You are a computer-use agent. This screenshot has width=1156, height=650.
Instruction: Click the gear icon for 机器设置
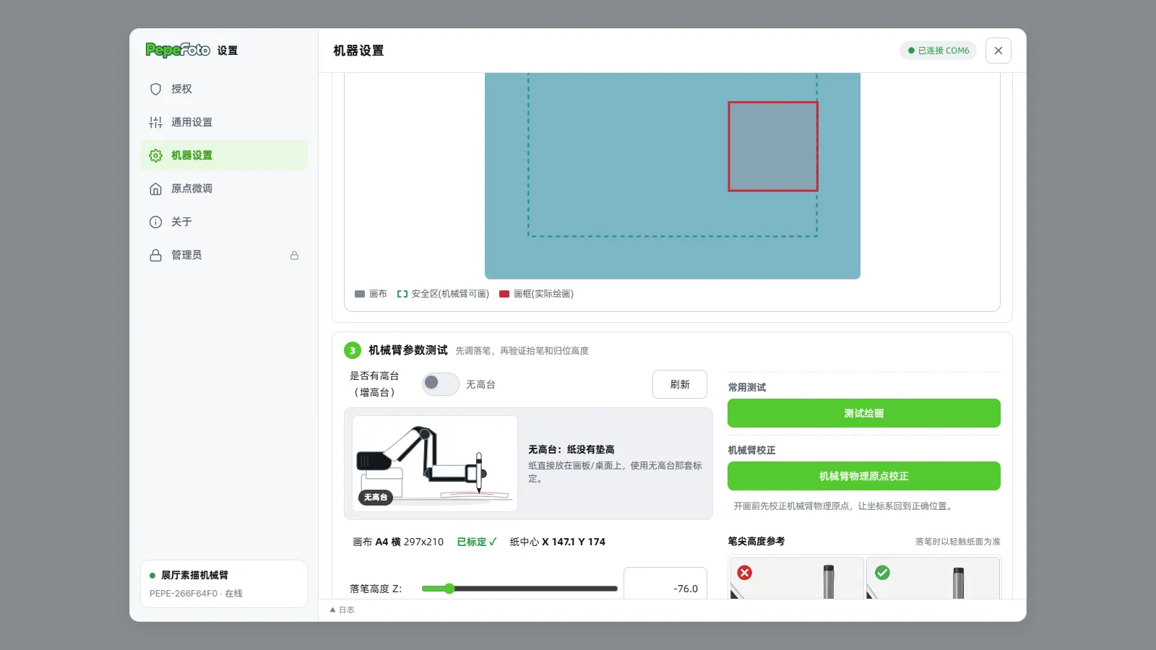point(155,155)
